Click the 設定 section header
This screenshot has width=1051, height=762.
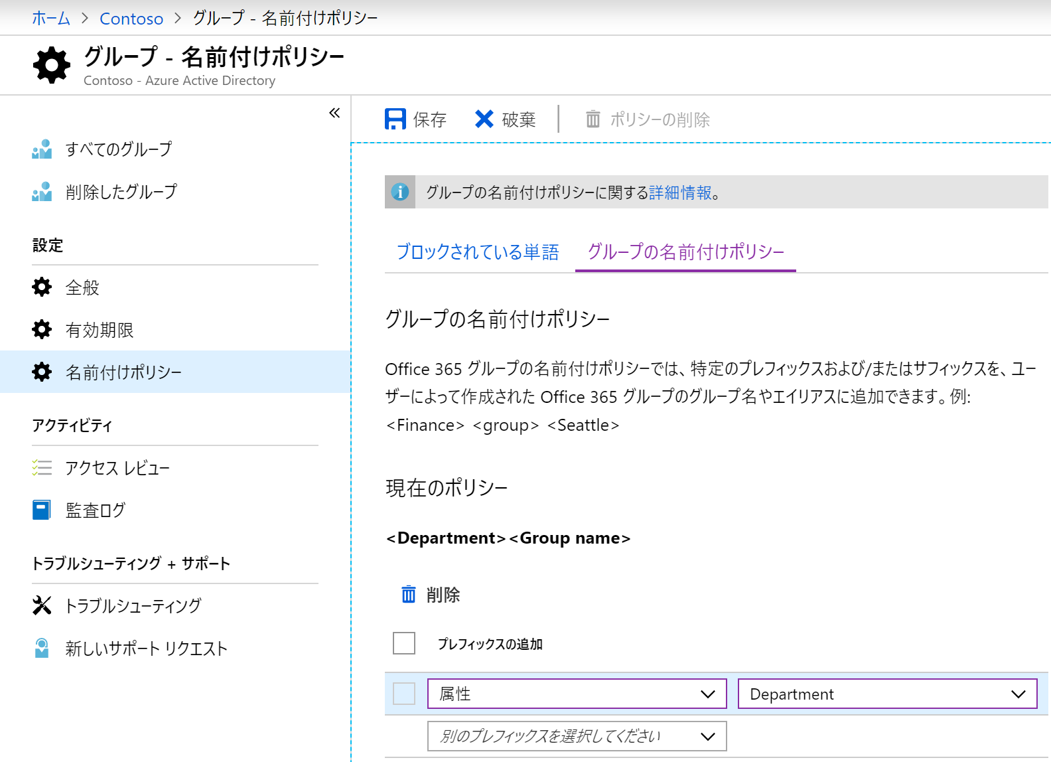pos(48,245)
